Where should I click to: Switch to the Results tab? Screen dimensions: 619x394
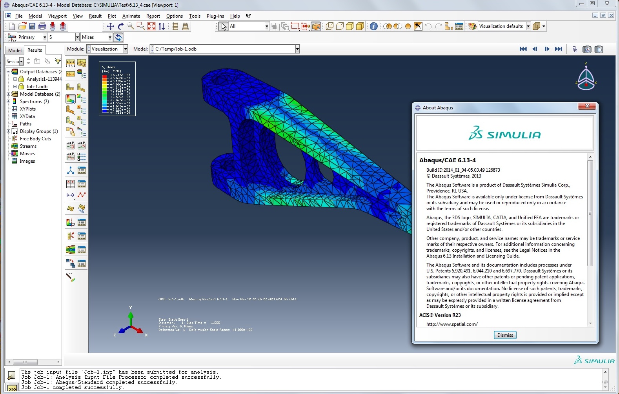click(35, 50)
